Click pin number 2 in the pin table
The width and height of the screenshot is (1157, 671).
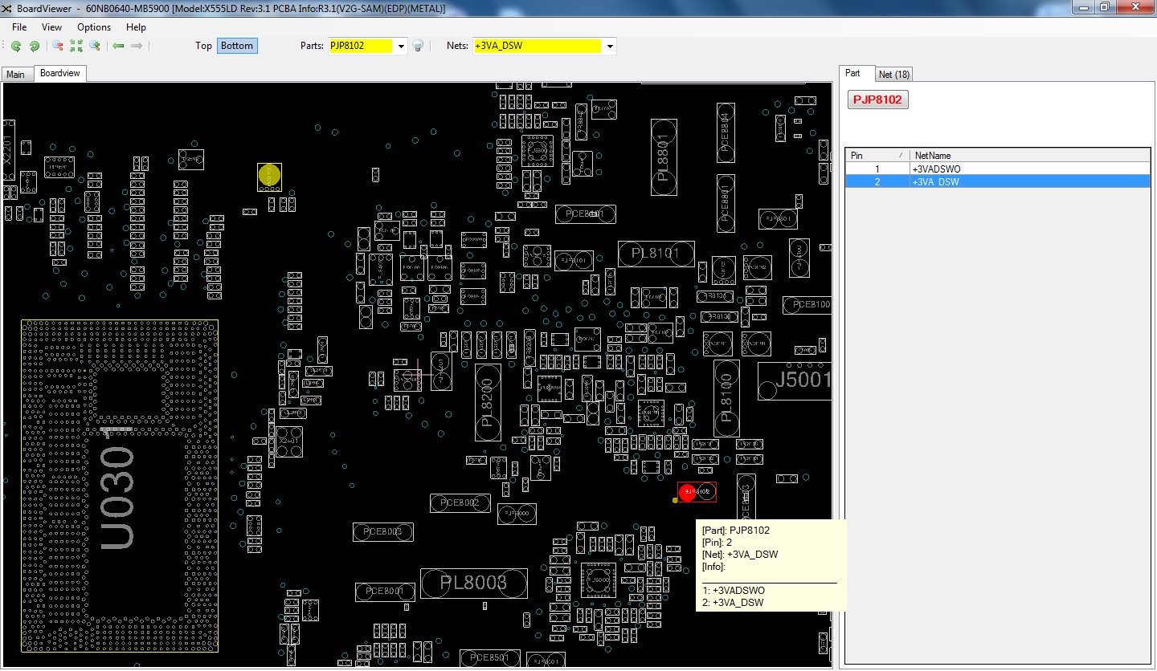pos(877,182)
